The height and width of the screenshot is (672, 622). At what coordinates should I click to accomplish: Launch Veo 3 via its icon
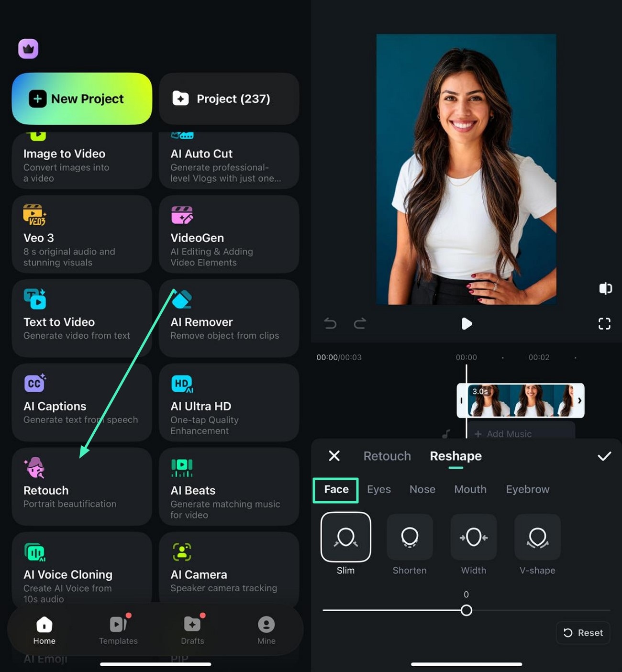34,215
